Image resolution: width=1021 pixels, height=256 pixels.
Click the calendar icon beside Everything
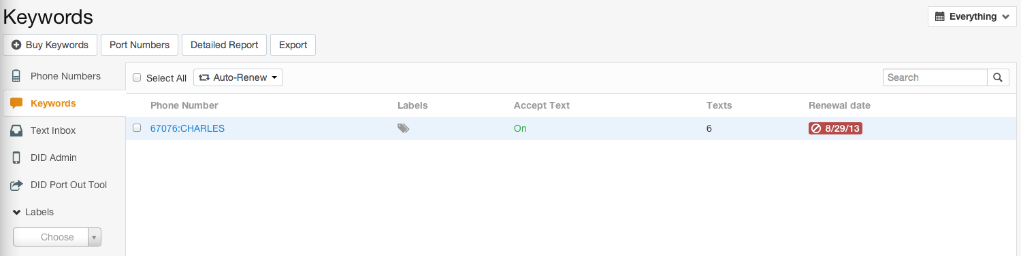(940, 16)
